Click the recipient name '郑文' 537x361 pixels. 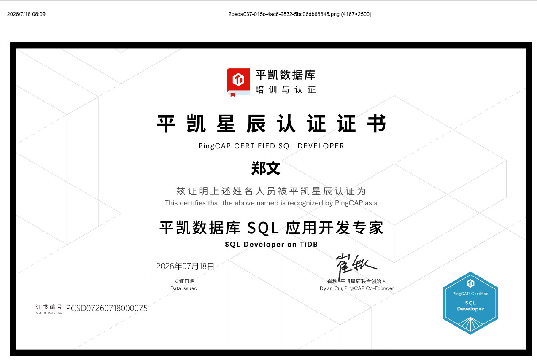(266, 168)
